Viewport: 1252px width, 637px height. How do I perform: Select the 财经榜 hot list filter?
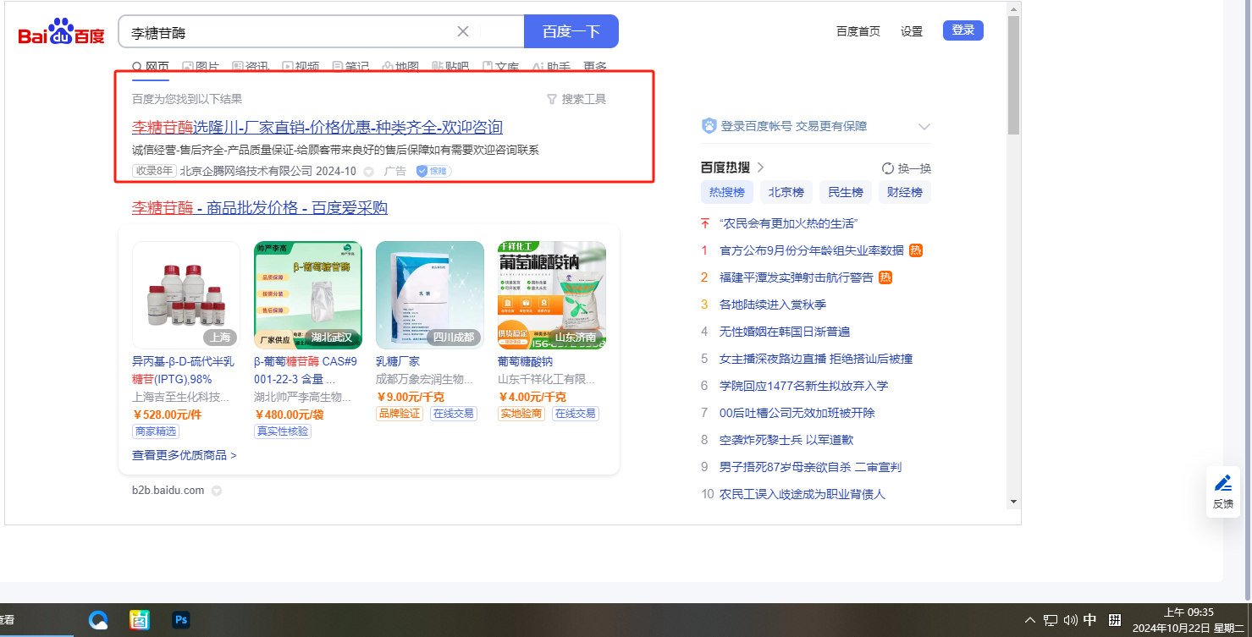pos(903,192)
